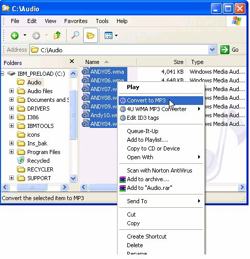Choose Play from the context menu
The width and height of the screenshot is (250, 259).
161,87
